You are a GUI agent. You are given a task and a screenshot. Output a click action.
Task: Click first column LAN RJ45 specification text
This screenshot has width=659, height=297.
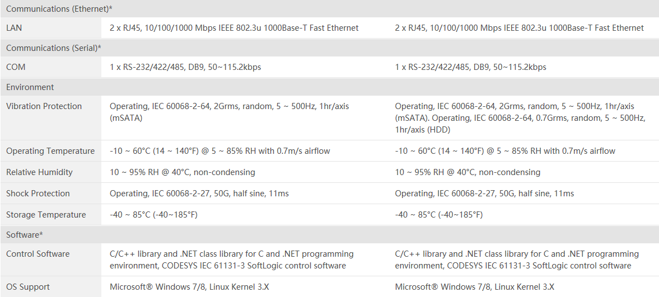coord(234,28)
